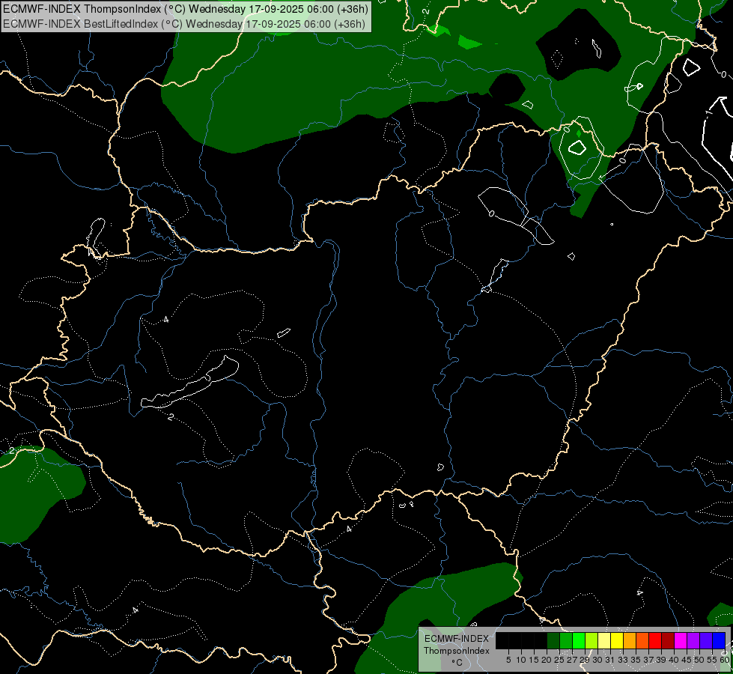733x674 pixels.
Task: Pick the medium green 25–27 legend swatch
Action: tap(565, 640)
